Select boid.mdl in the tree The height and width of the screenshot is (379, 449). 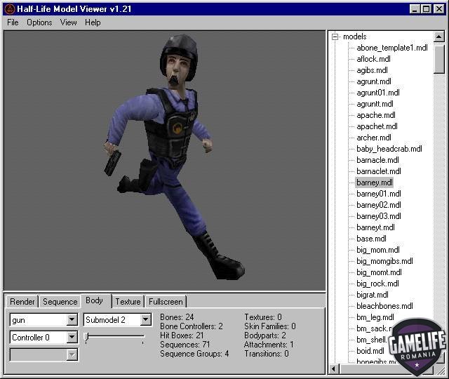[x=370, y=351]
